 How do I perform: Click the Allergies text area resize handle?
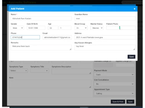(134, 49)
